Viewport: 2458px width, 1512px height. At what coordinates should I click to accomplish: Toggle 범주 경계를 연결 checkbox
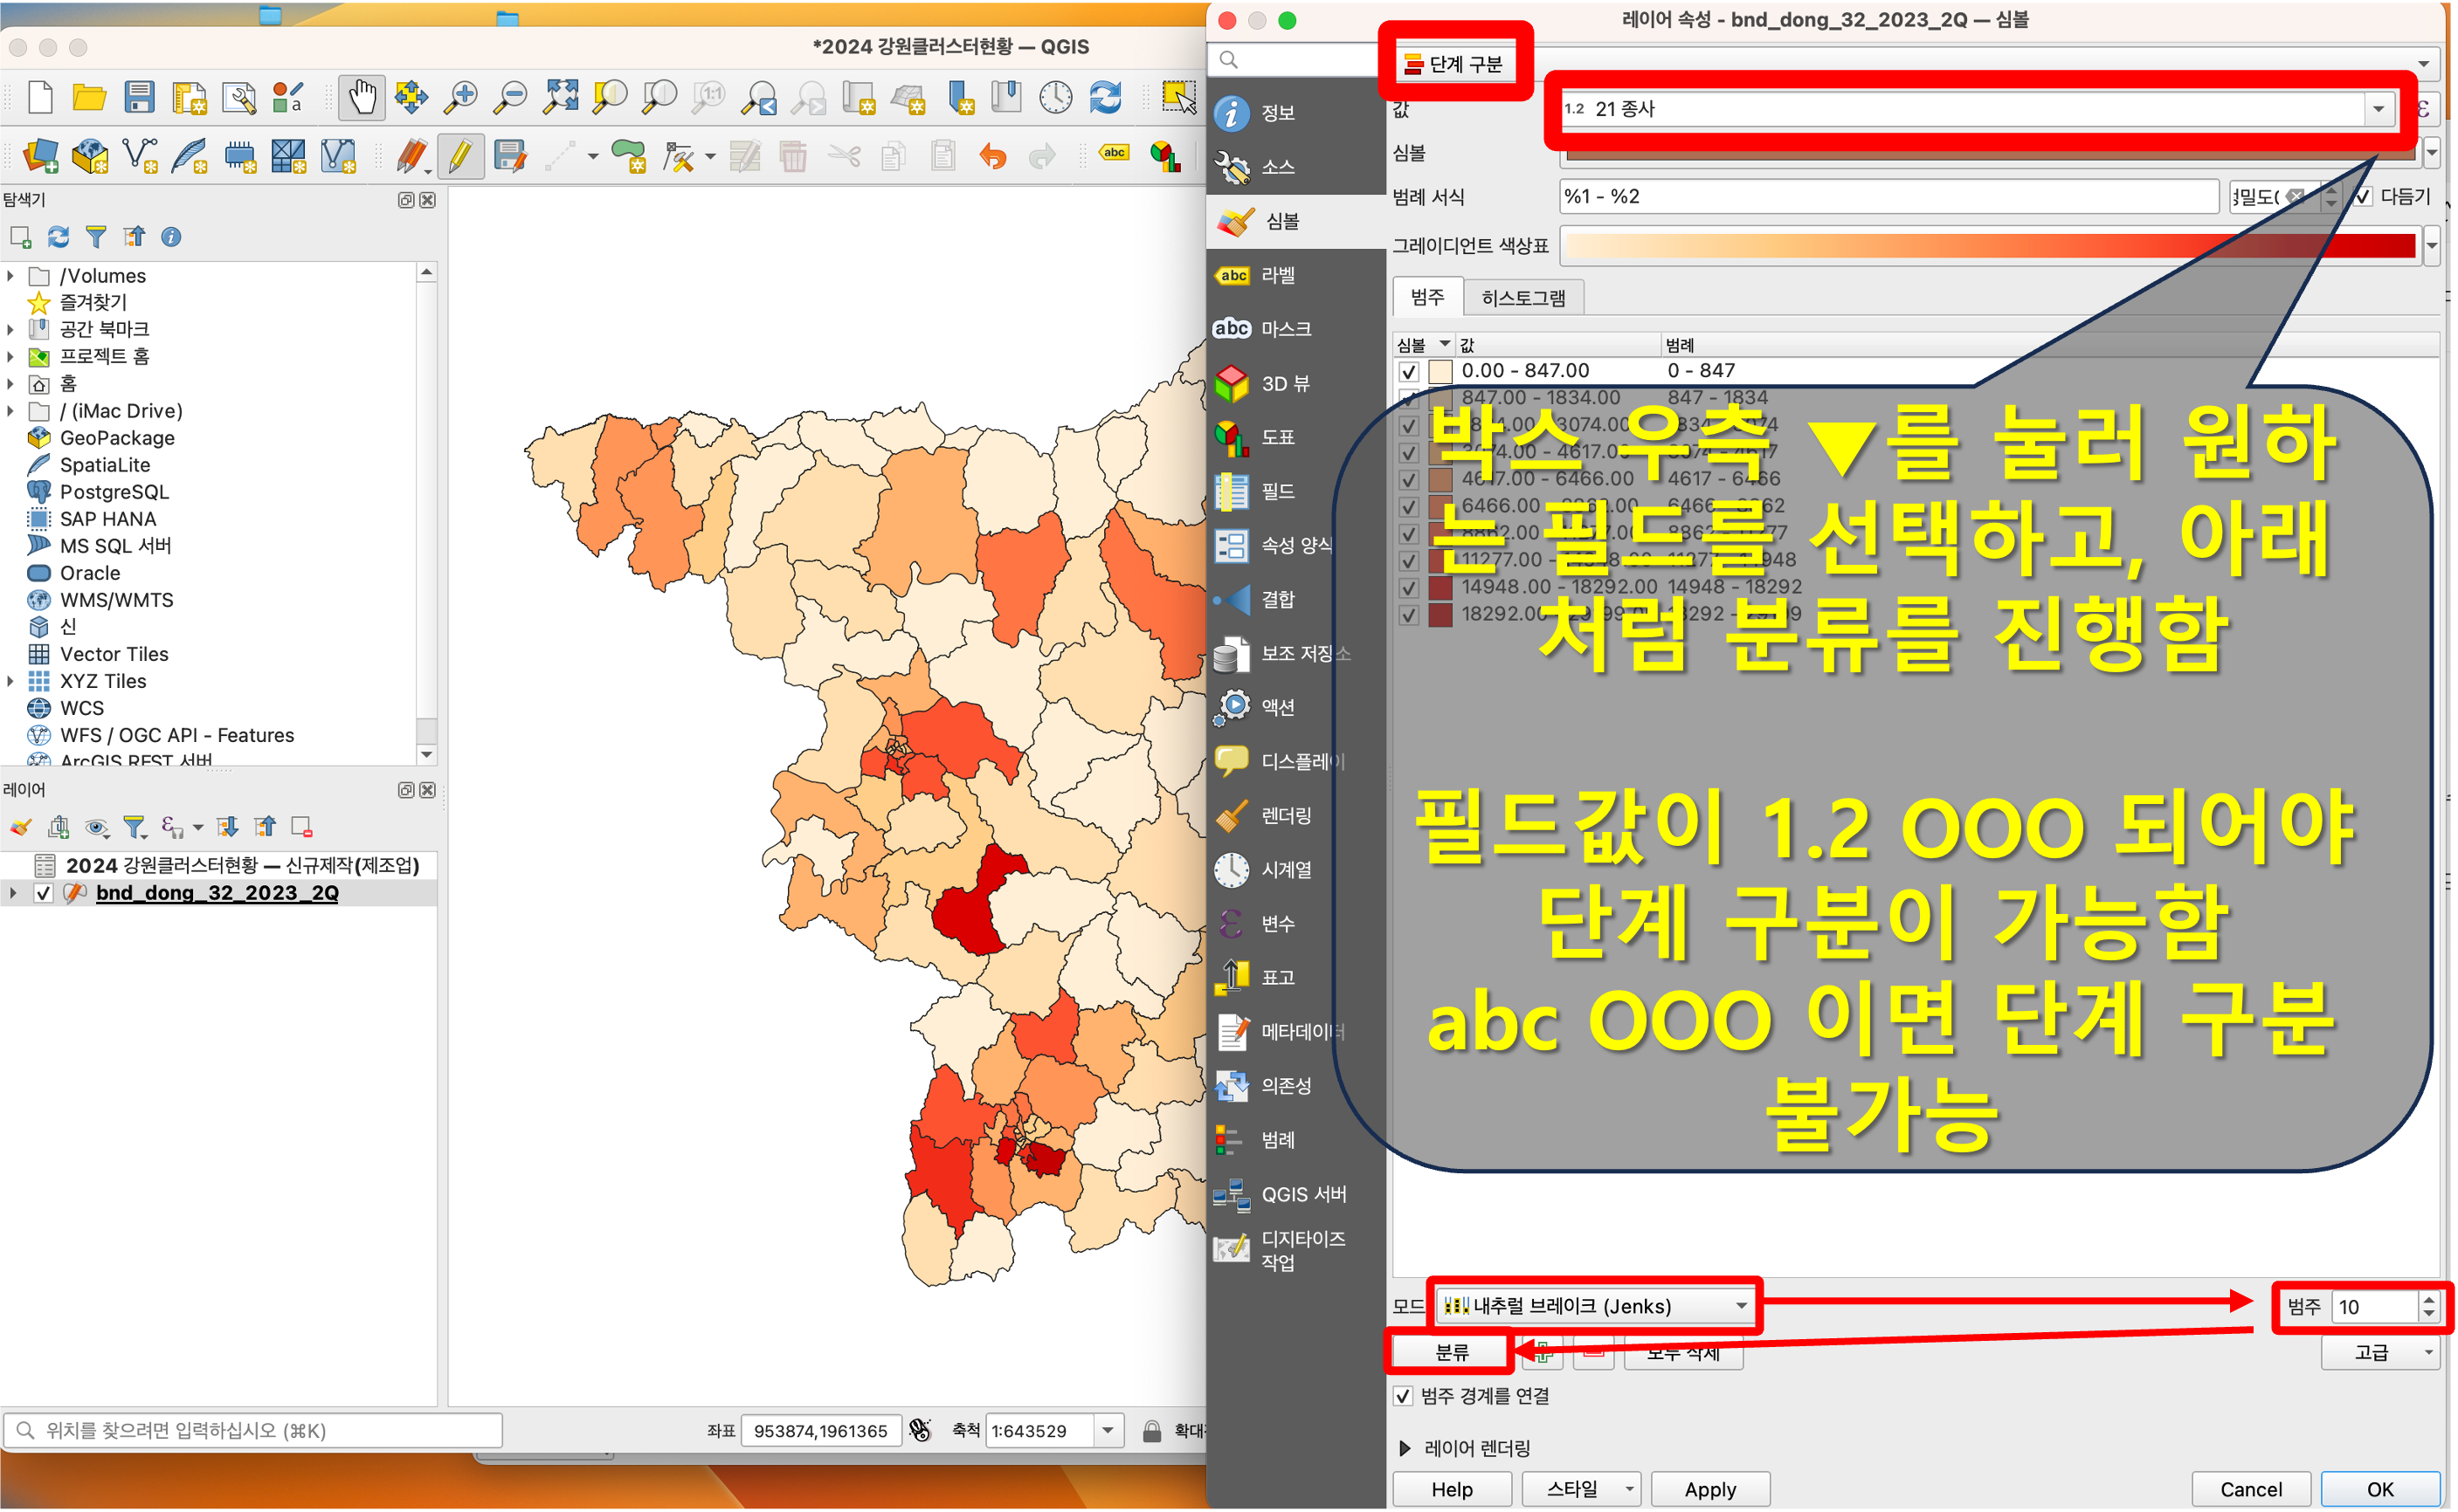[x=1403, y=1396]
